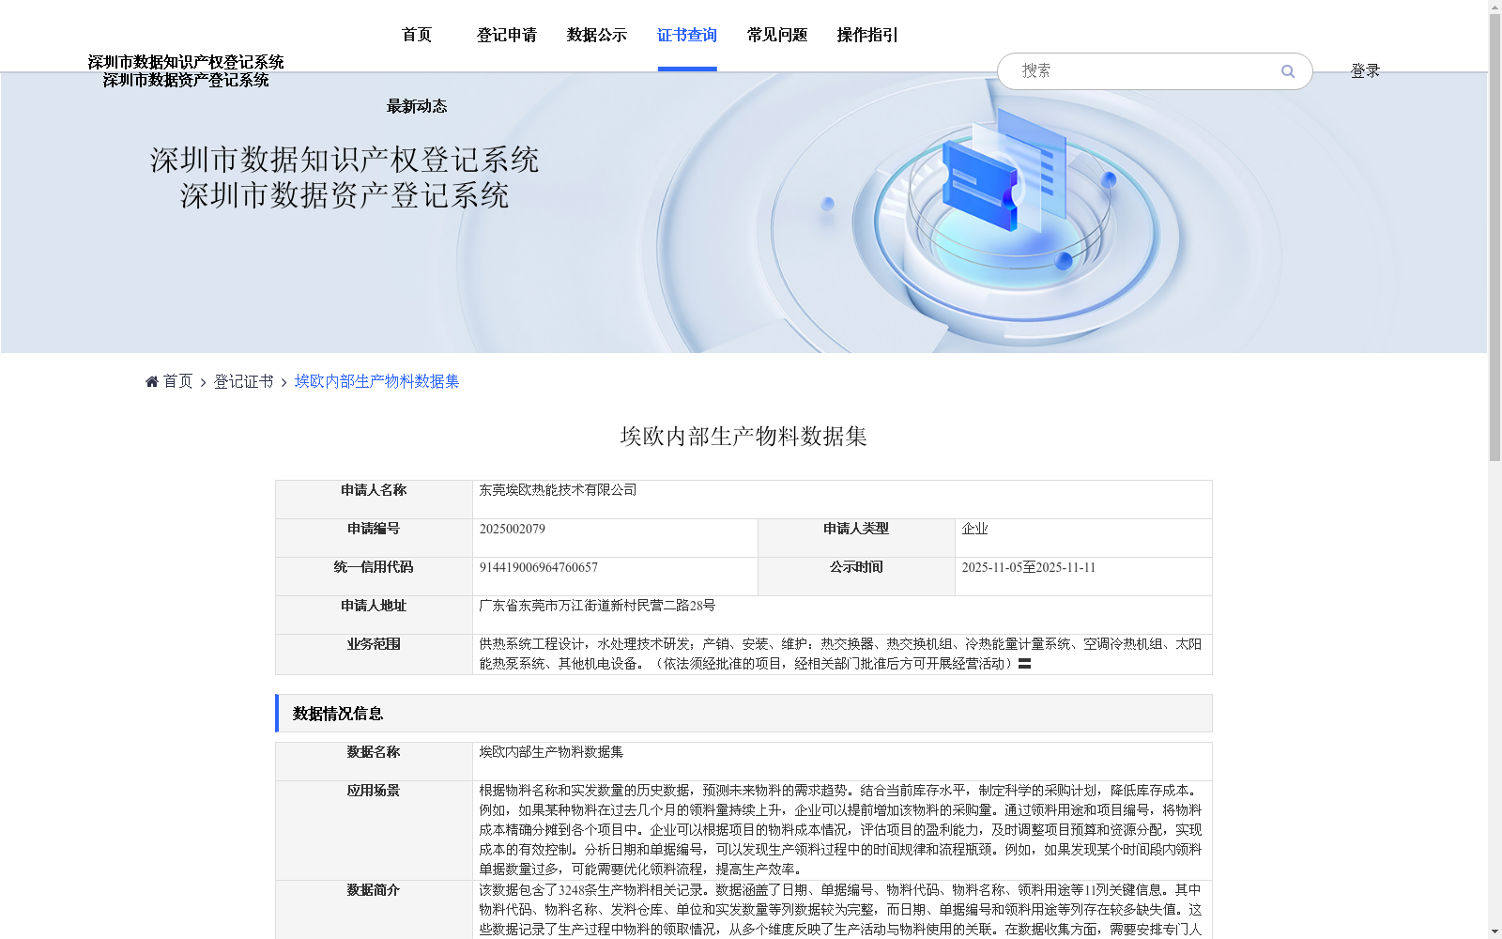Select the 证书查询 navigation tab
This screenshot has height=939, width=1502.
687,35
